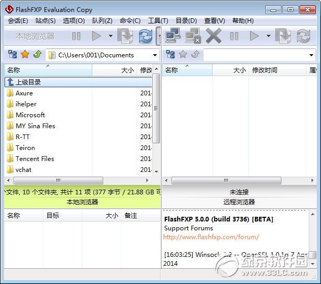Click the remote pane play transfer button
Viewport: 321px width, 284px height.
point(254,36)
